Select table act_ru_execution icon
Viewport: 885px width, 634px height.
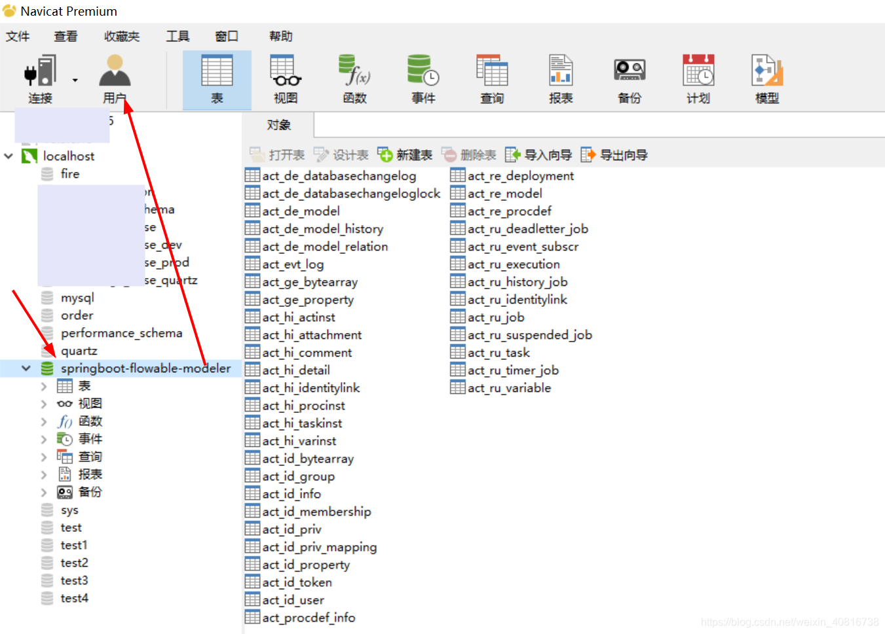coord(458,264)
